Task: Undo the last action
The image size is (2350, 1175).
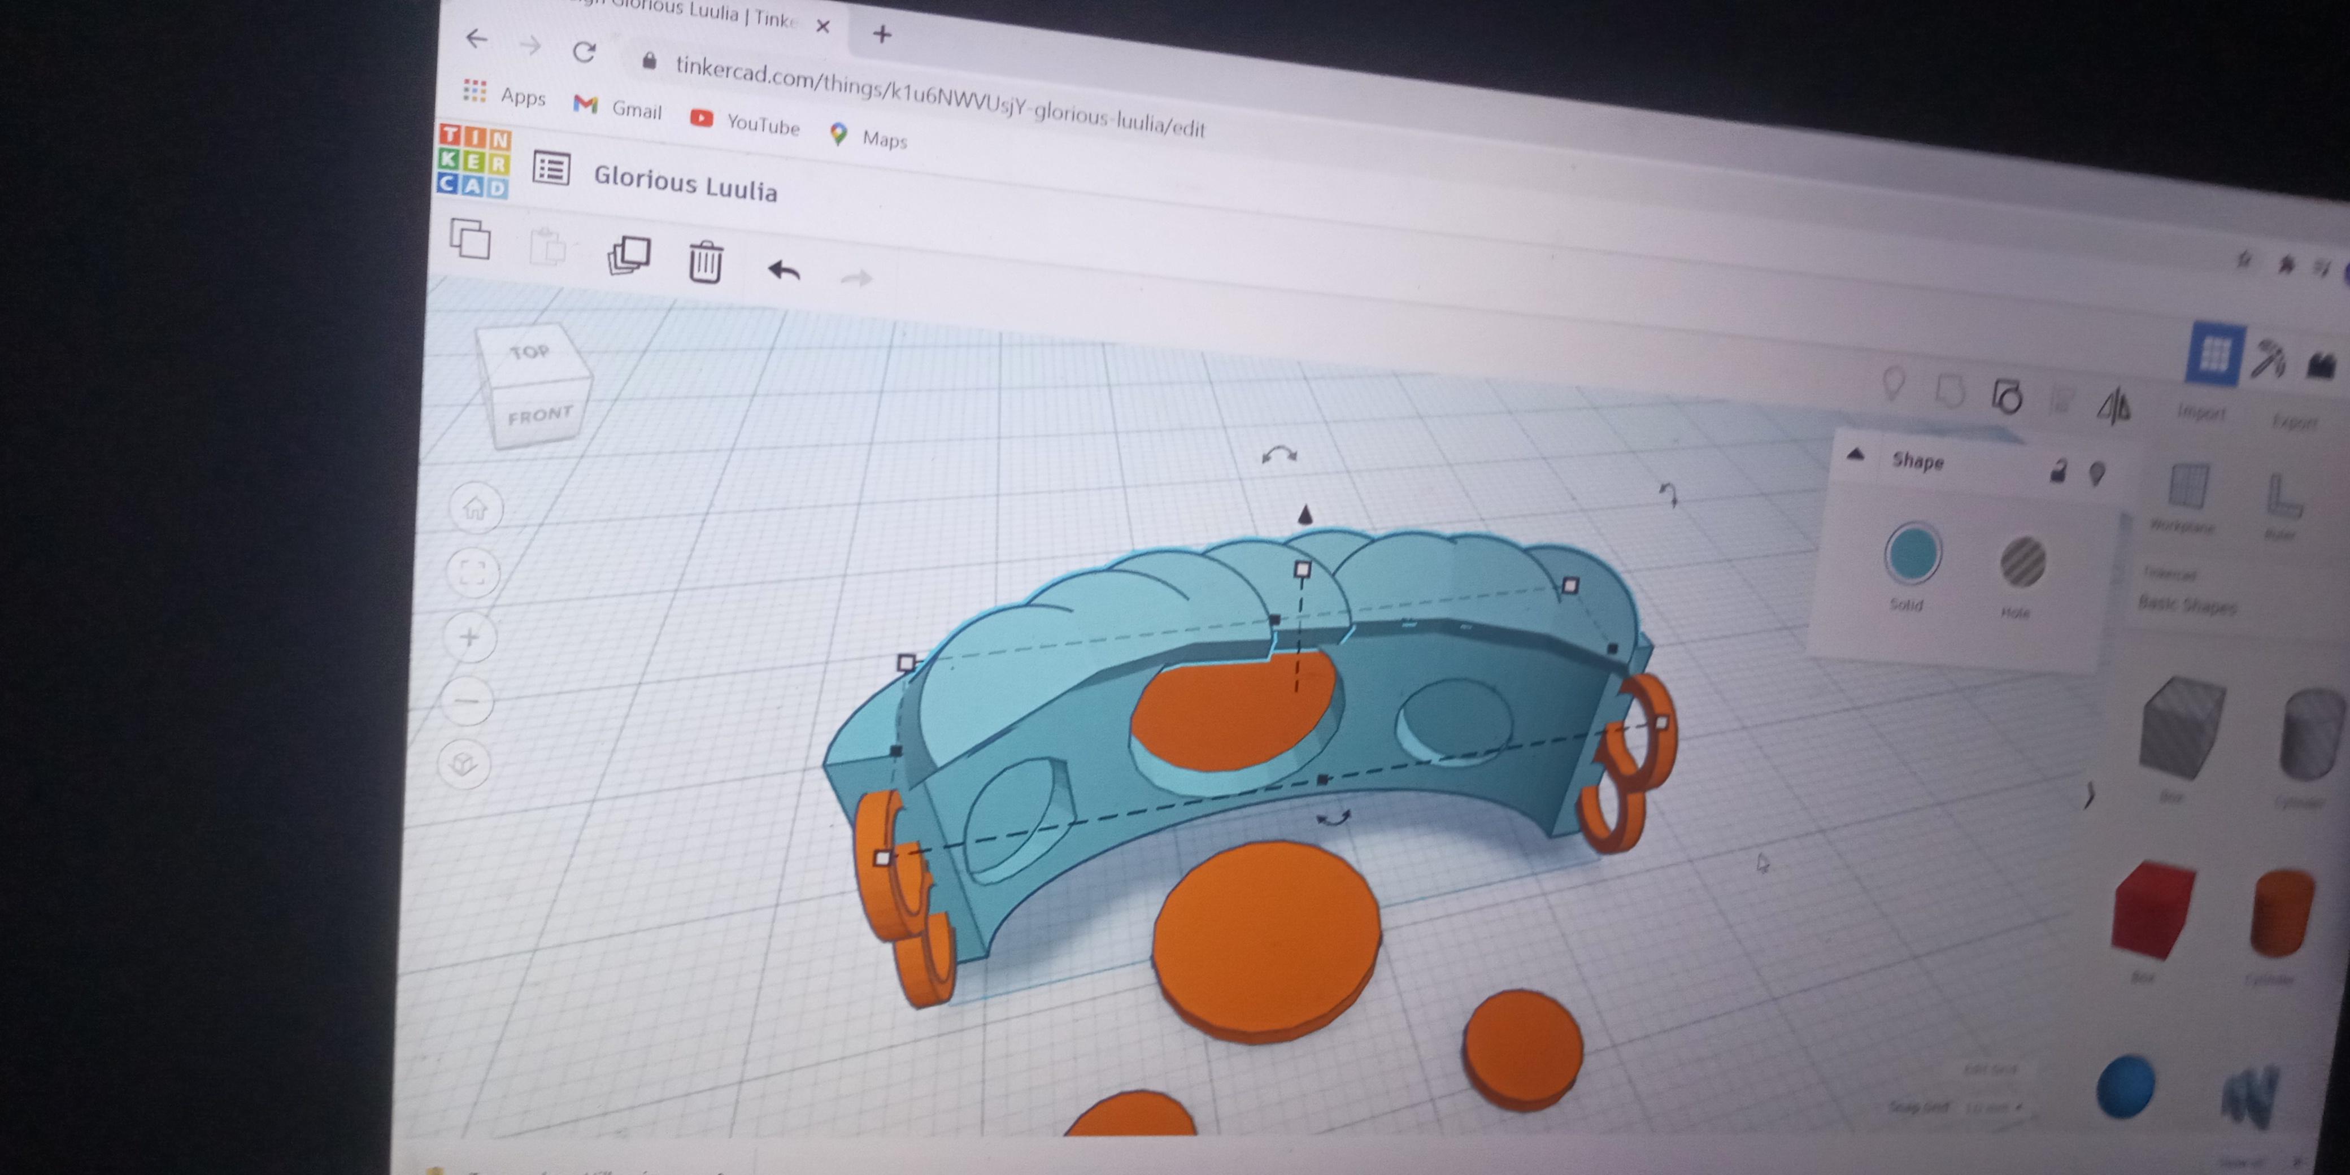Action: tap(784, 270)
